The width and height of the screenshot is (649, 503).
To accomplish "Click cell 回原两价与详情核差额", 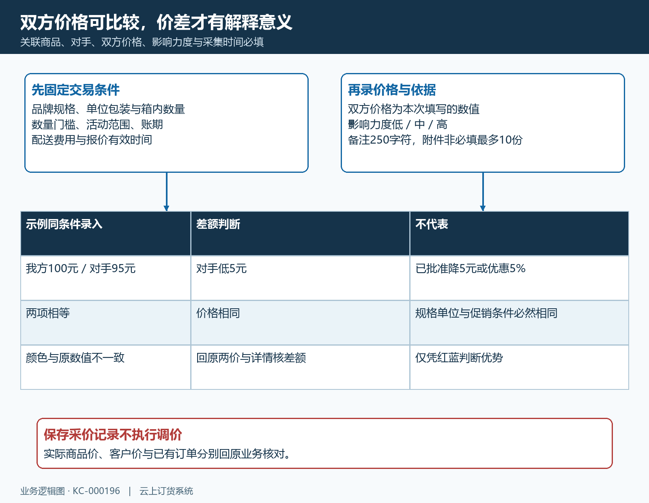I will [300, 368].
